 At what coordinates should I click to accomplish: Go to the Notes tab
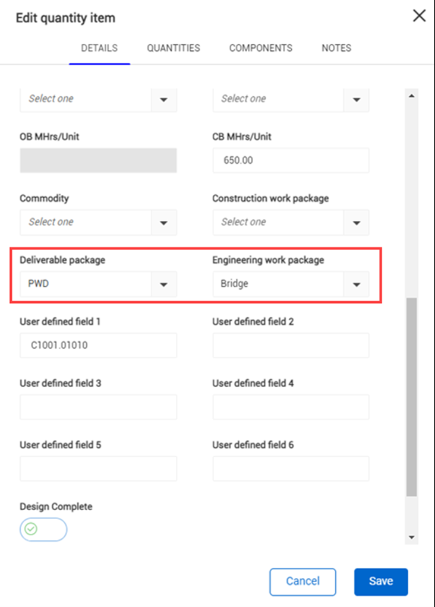[336, 48]
